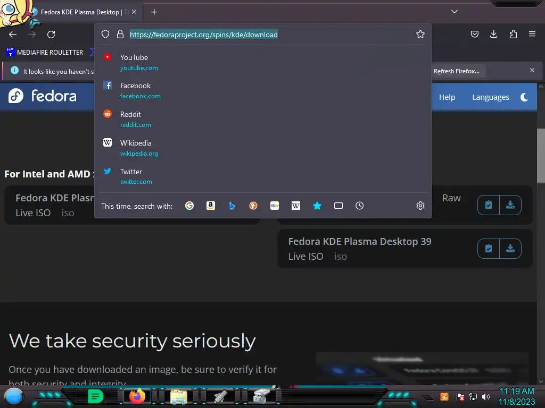
Task: Reload the current page
Action: pos(51,35)
